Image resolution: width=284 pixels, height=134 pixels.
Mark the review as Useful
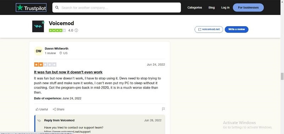[42, 109]
